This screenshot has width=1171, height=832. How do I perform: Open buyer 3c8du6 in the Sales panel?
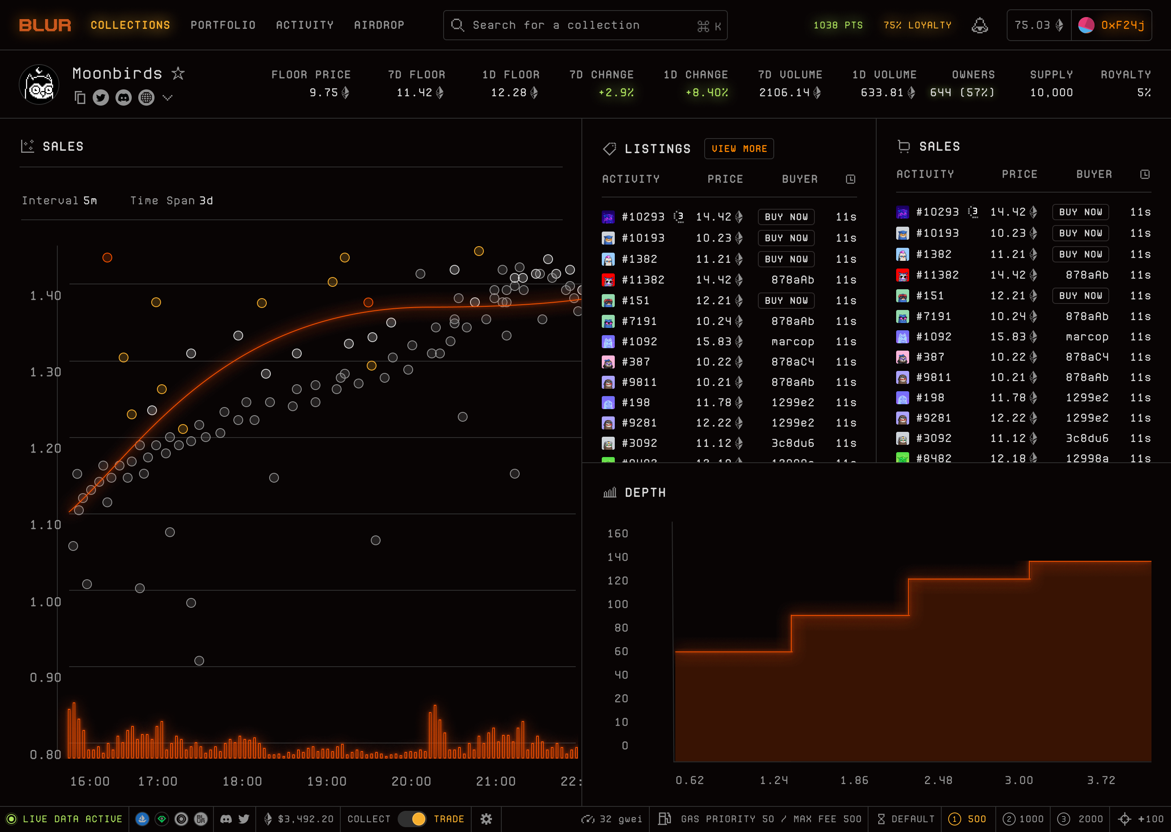click(x=1087, y=438)
